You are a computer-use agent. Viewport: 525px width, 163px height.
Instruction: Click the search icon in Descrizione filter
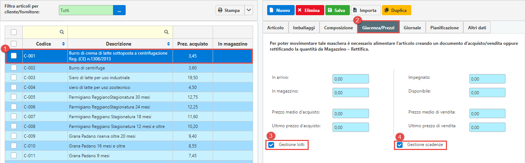coord(166,32)
